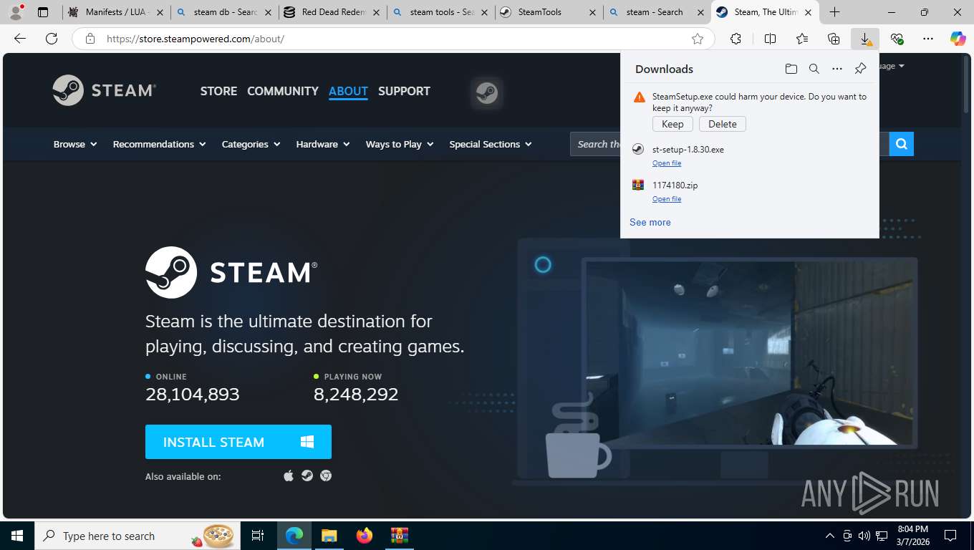Click the browser back arrow
The width and height of the screenshot is (974, 550).
20,39
